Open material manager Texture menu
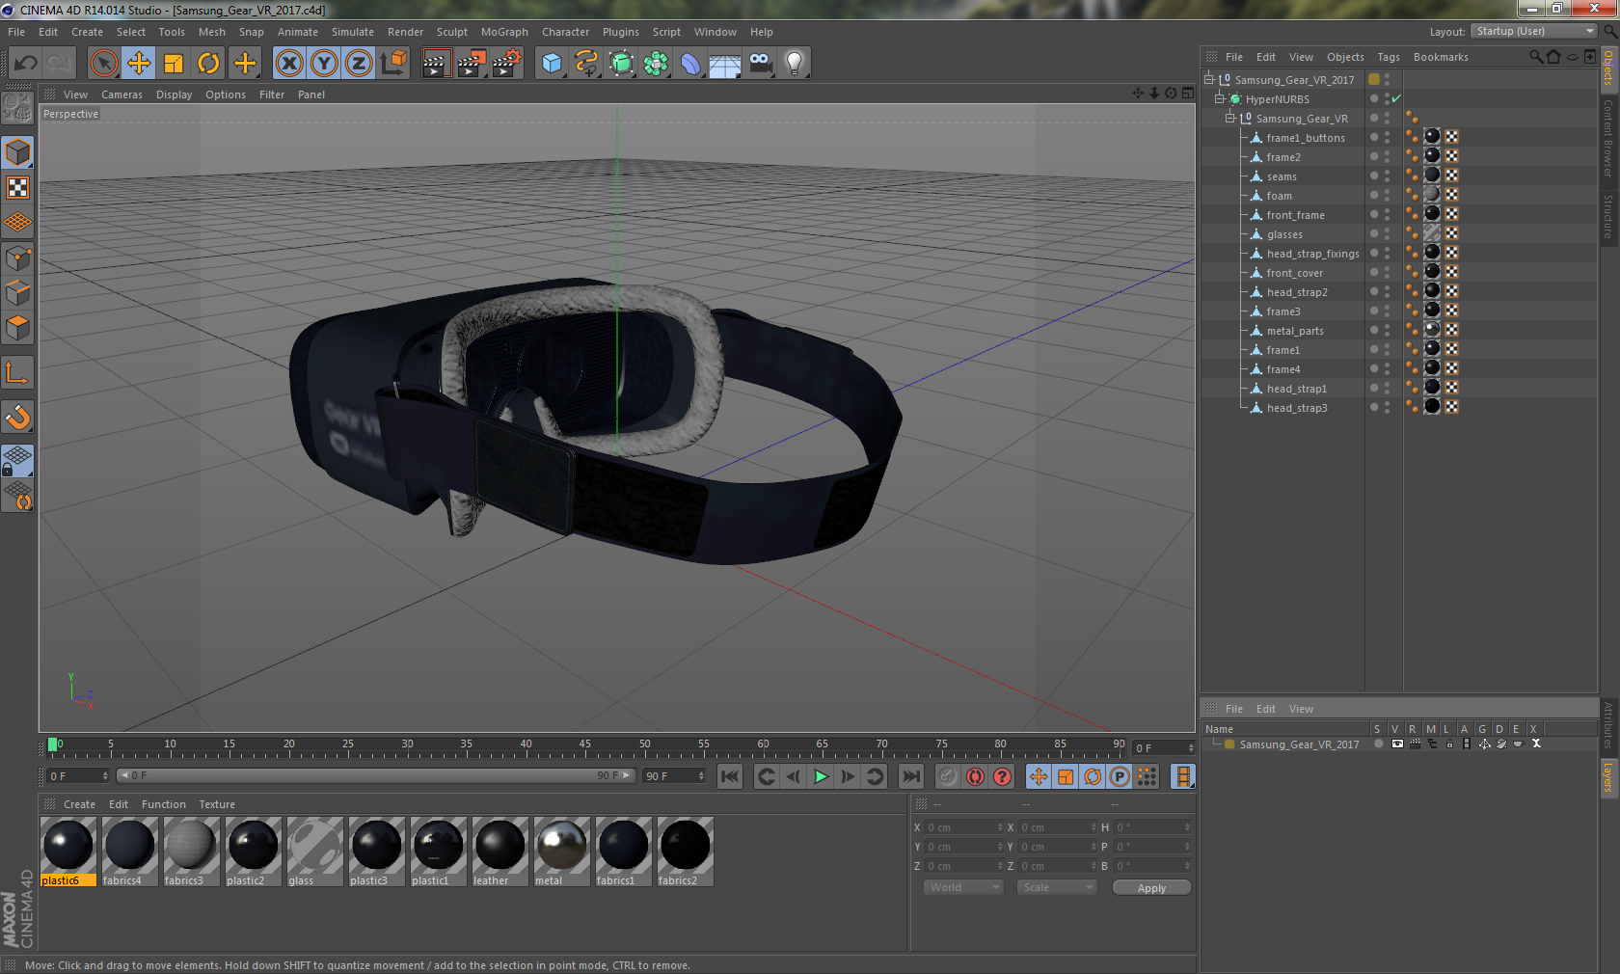The image size is (1620, 974). [x=217, y=804]
